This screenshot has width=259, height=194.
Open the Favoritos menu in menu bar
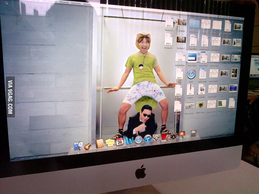coord(76,3)
